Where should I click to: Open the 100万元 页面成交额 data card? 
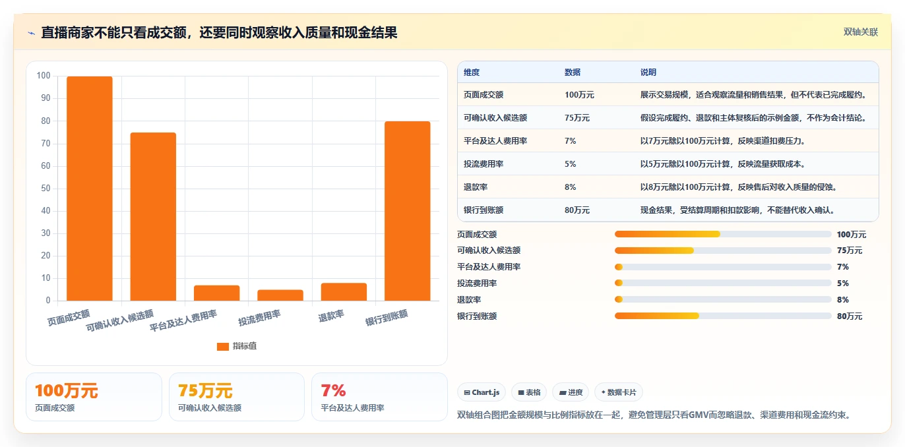(94, 397)
